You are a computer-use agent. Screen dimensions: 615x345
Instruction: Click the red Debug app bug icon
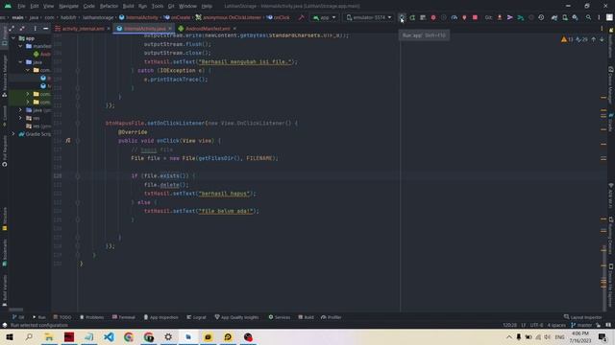click(433, 17)
